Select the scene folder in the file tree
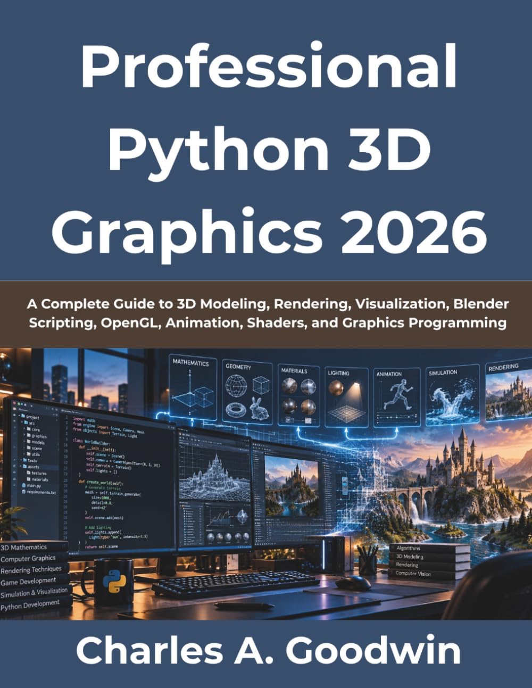This screenshot has height=688, width=532. [x=34, y=448]
